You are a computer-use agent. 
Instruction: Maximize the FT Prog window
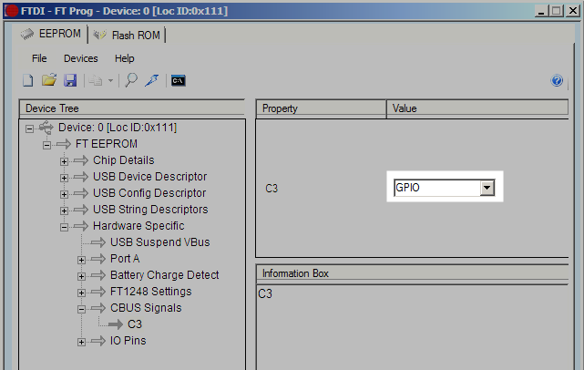[556, 11]
